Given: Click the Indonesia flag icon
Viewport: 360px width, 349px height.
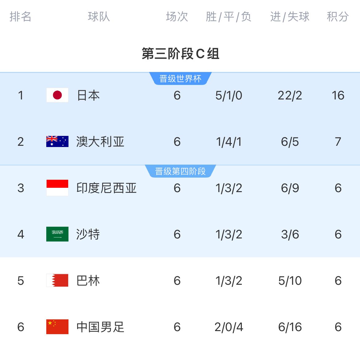Looking at the screenshot, I should tap(57, 188).
